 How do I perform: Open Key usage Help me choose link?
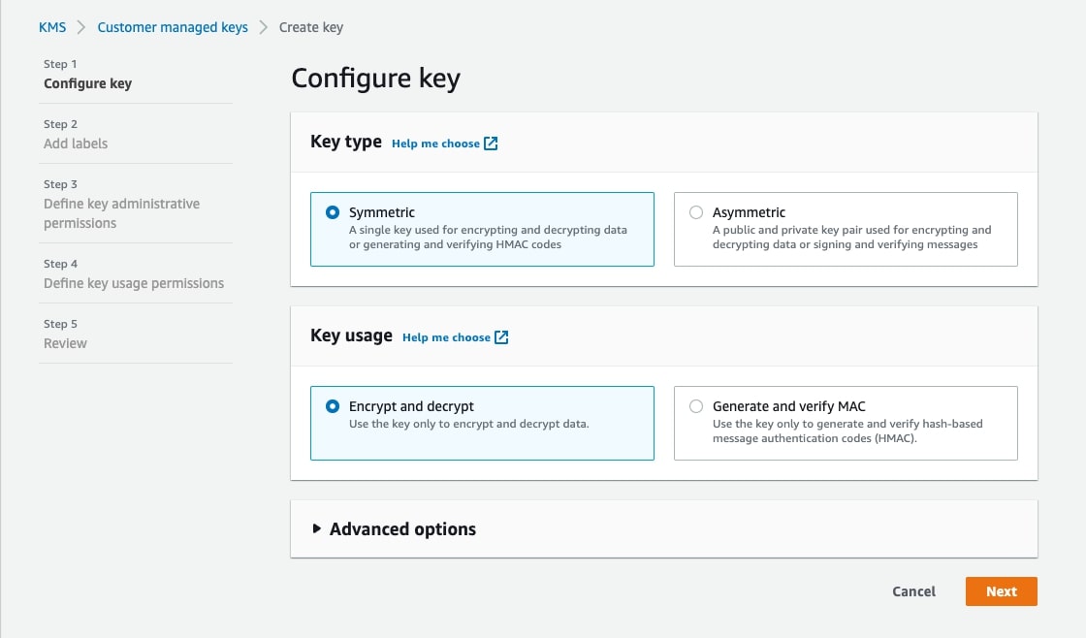click(446, 337)
